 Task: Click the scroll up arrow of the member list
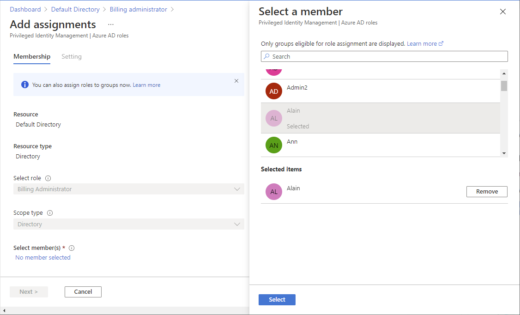click(504, 73)
